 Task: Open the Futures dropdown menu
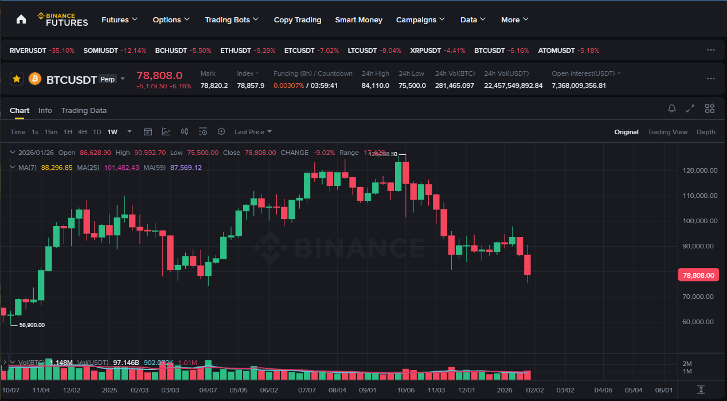pyautogui.click(x=119, y=20)
